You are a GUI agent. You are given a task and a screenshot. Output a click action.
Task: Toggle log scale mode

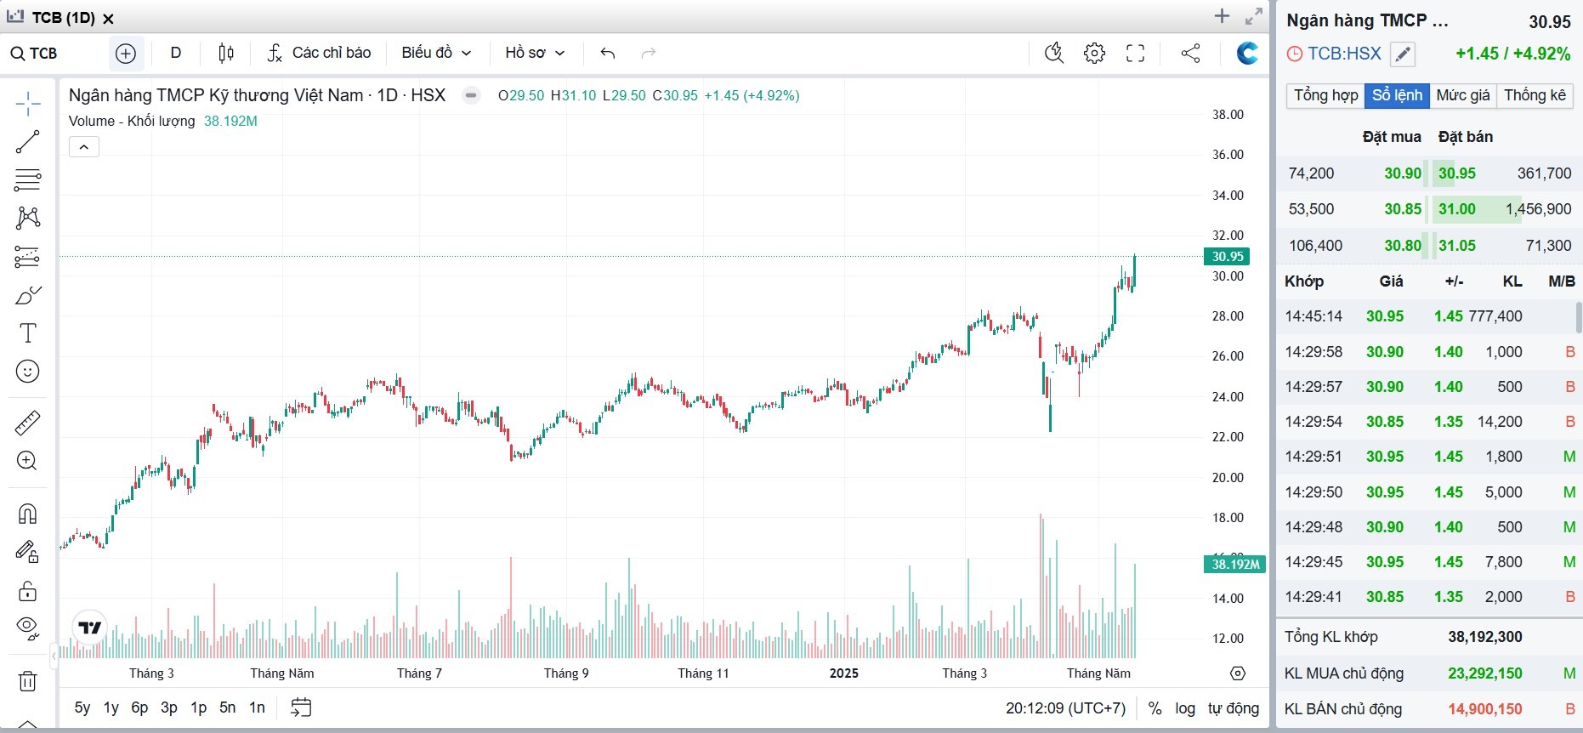(x=1185, y=708)
